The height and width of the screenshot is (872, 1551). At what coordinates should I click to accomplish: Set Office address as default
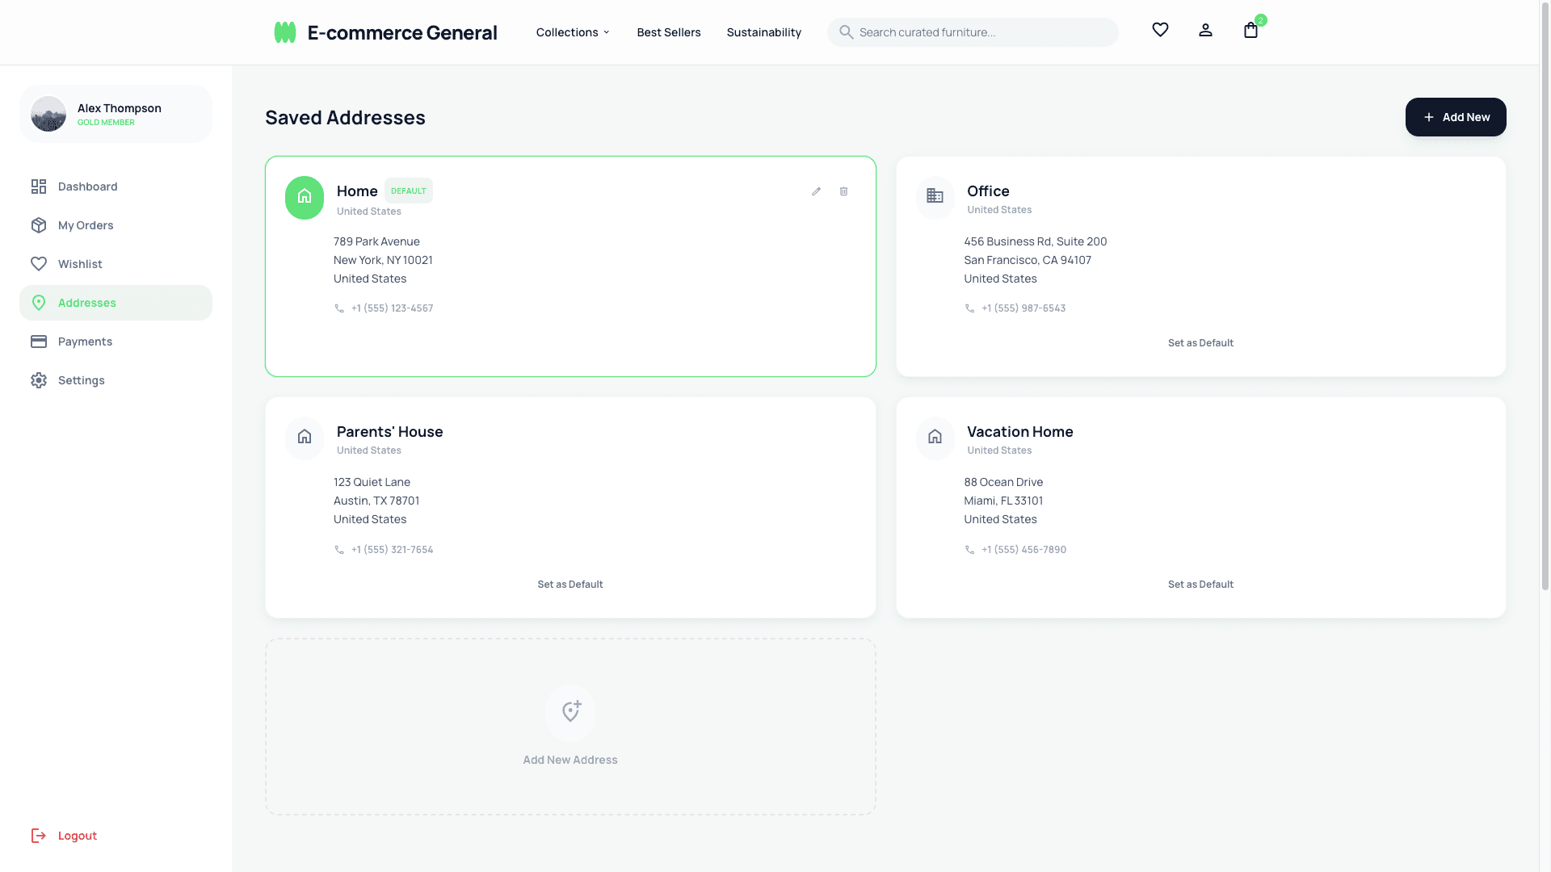click(1200, 342)
